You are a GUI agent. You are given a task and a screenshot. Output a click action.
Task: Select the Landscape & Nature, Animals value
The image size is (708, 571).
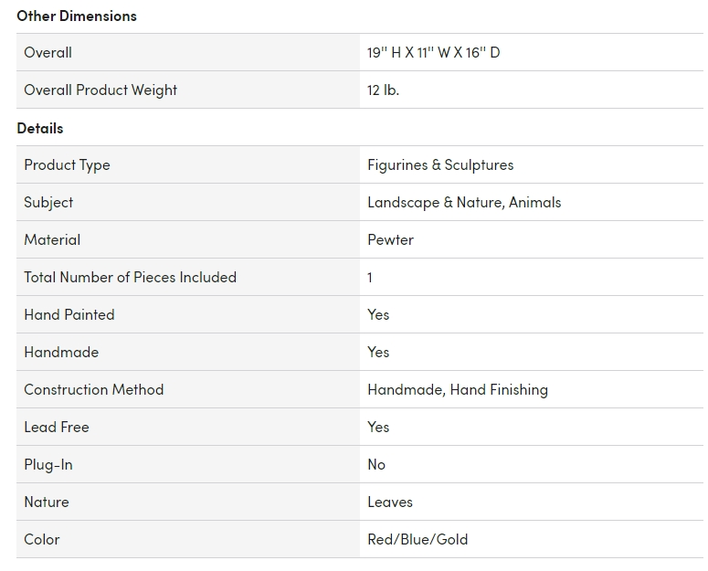[464, 202]
